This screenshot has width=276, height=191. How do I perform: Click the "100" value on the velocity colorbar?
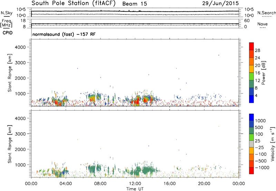[x=259, y=134]
